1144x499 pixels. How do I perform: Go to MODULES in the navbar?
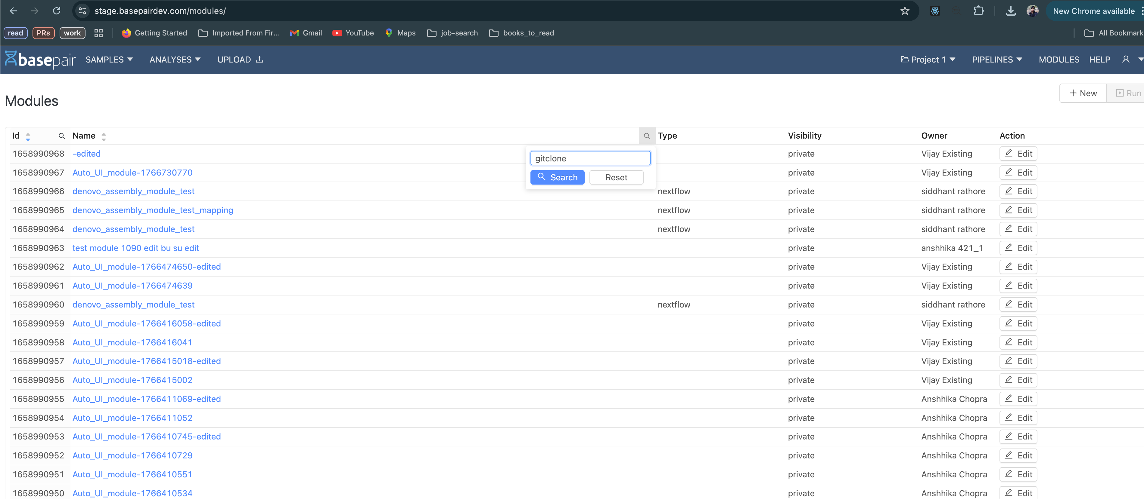[1058, 60]
